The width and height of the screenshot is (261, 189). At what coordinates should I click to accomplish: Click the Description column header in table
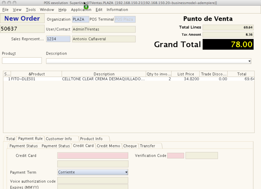click(x=104, y=74)
